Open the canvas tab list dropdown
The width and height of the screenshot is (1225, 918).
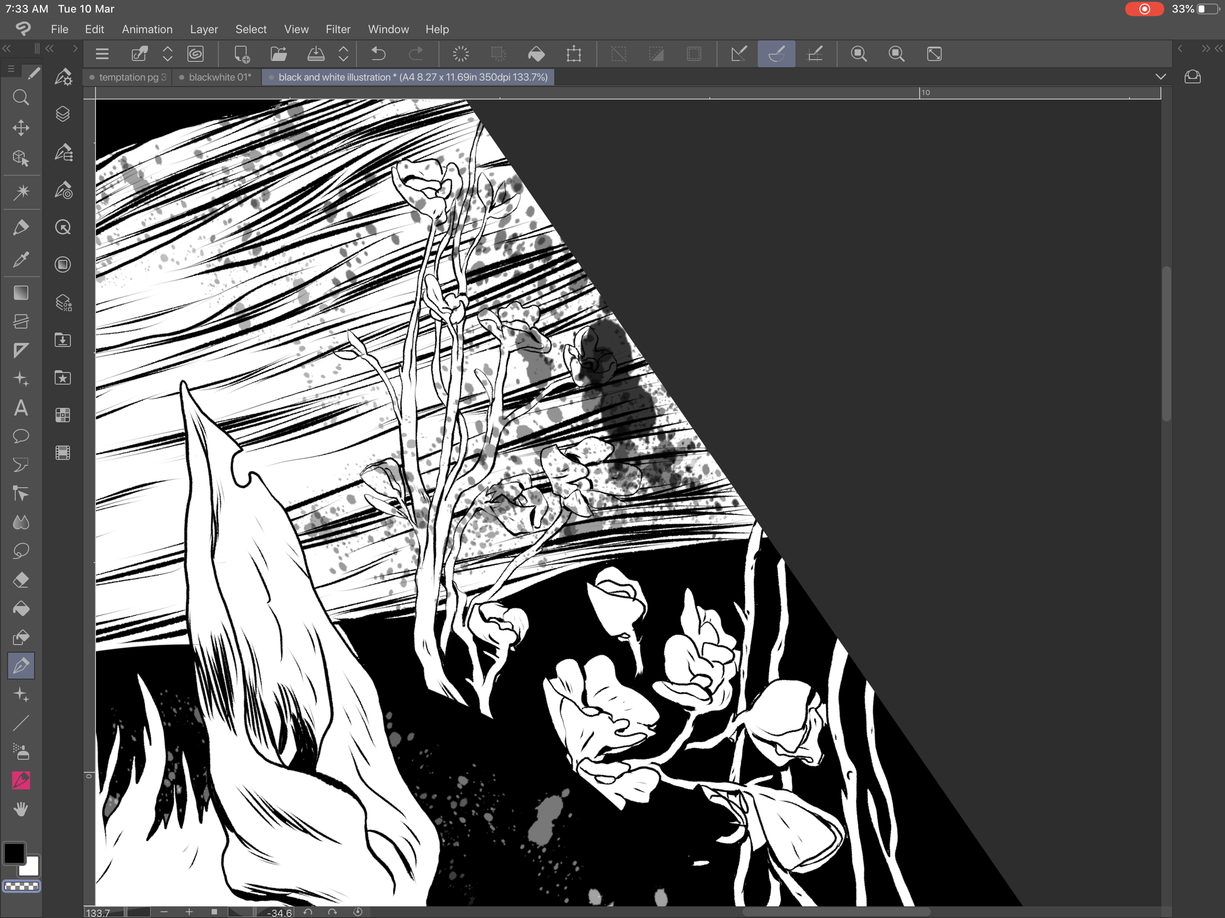[1161, 77]
